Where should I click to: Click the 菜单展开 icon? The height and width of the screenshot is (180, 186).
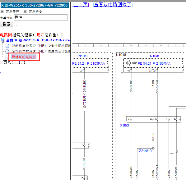click(x=2, y=12)
